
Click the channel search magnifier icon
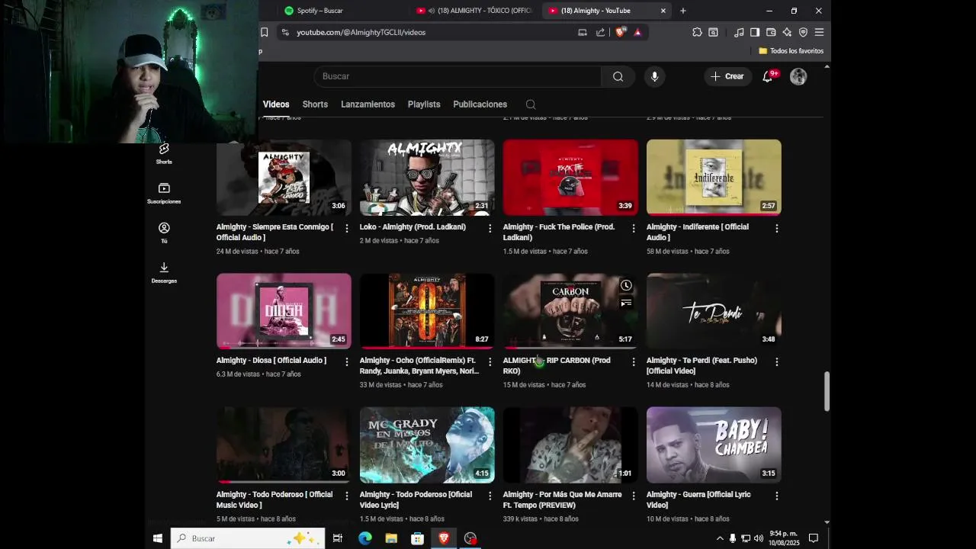coord(531,104)
